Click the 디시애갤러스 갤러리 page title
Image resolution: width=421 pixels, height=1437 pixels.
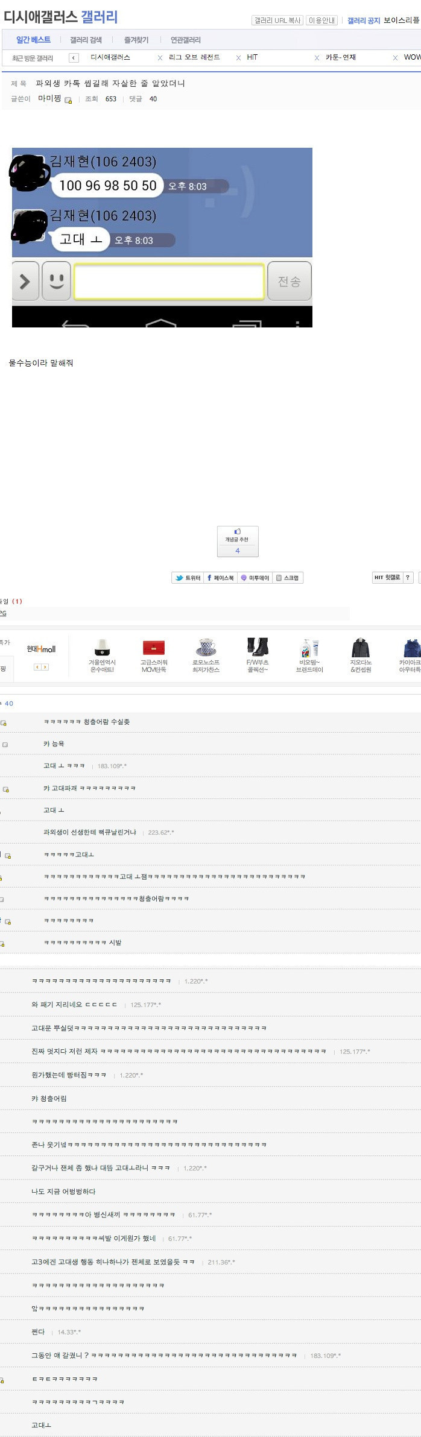[61, 17]
